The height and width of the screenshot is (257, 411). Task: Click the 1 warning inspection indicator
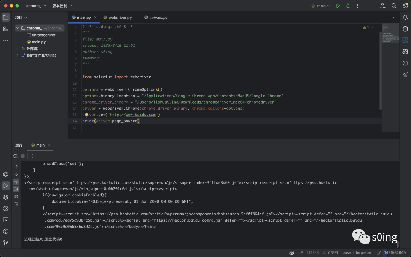click(x=366, y=27)
